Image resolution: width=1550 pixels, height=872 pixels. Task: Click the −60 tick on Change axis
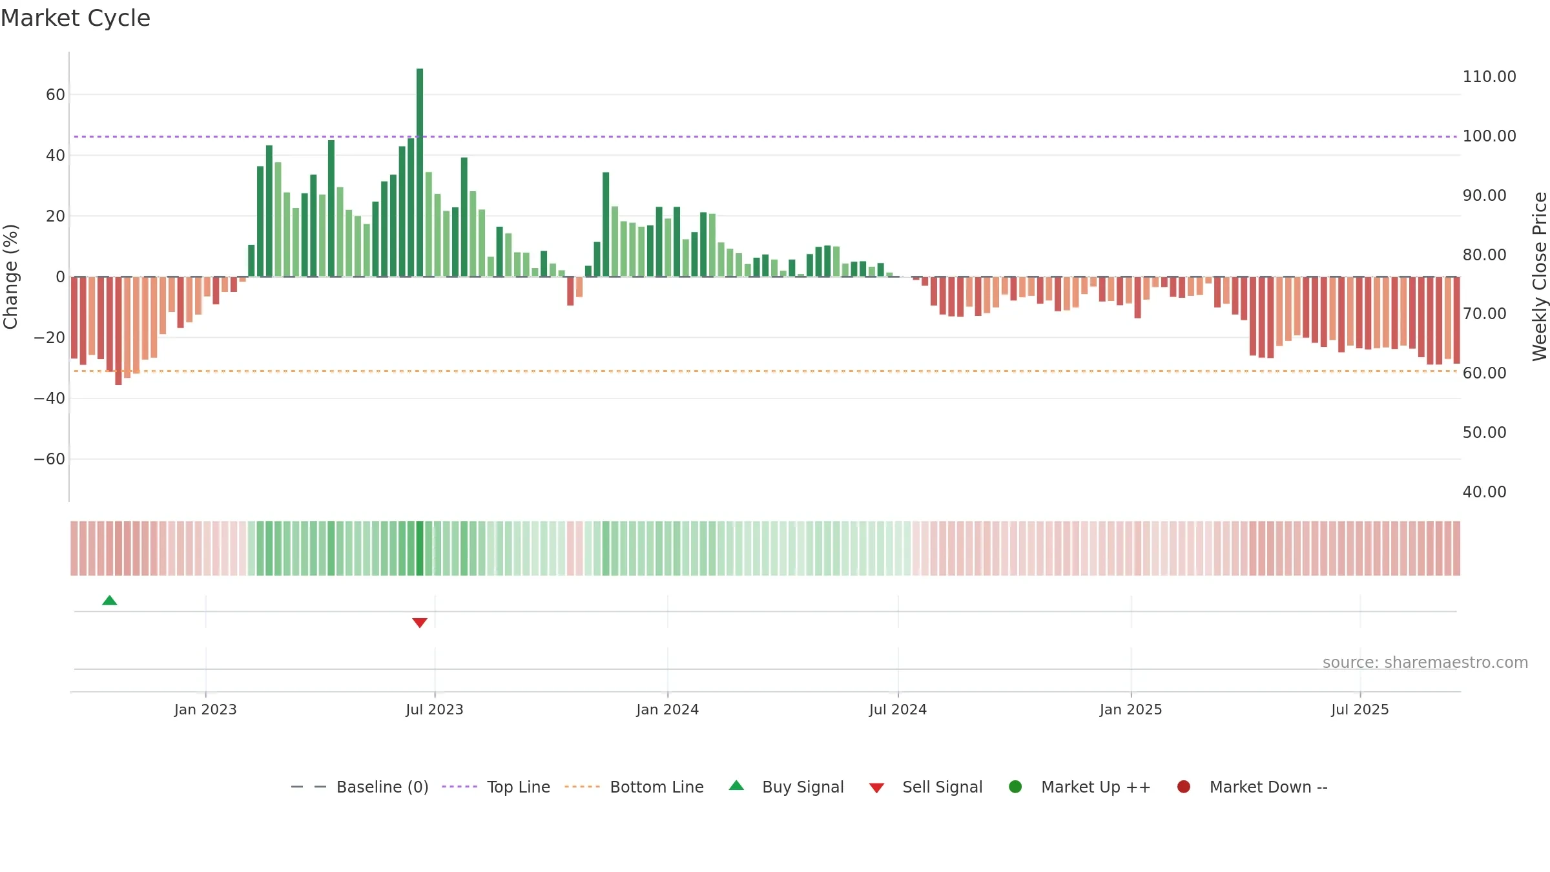(50, 459)
